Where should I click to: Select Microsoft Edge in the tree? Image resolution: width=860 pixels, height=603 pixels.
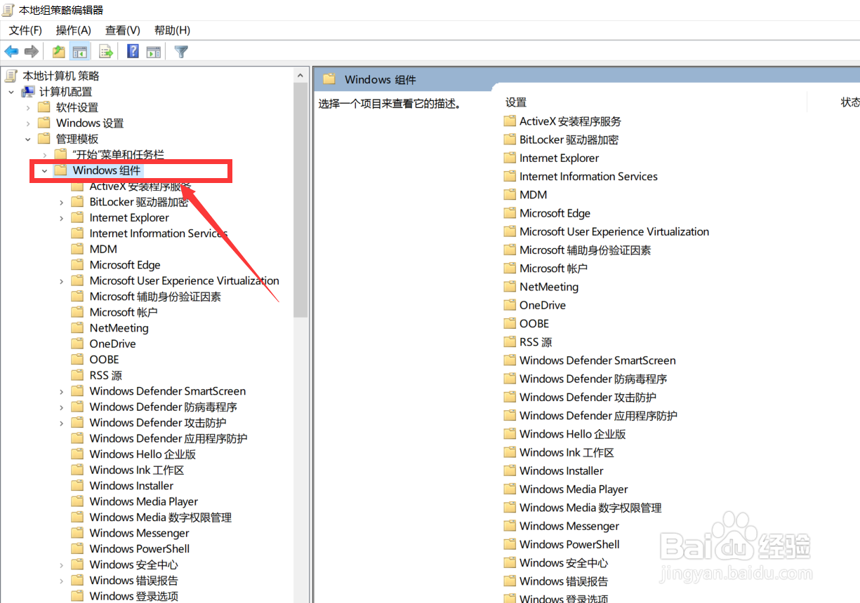(x=125, y=265)
